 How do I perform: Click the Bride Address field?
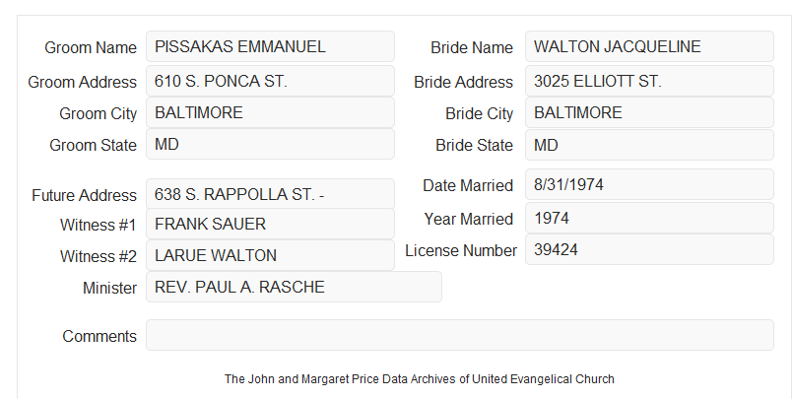point(649,81)
